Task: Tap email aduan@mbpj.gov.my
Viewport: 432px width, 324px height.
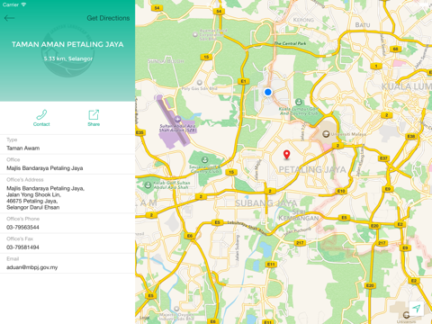Action: point(32,267)
